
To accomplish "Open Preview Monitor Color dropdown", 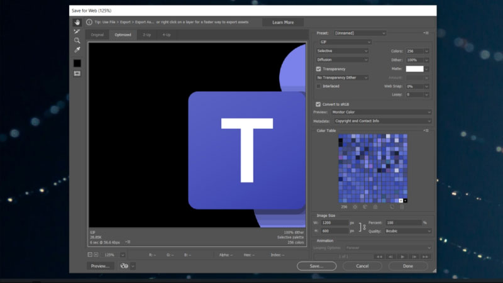I will [x=381, y=112].
